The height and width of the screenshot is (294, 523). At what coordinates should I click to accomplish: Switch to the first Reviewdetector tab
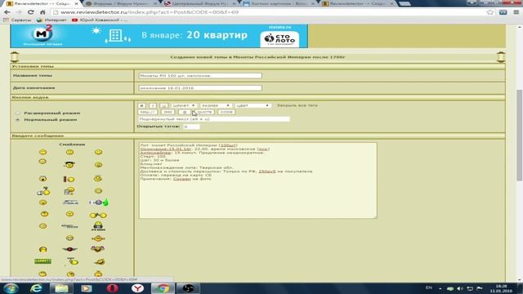42,3
